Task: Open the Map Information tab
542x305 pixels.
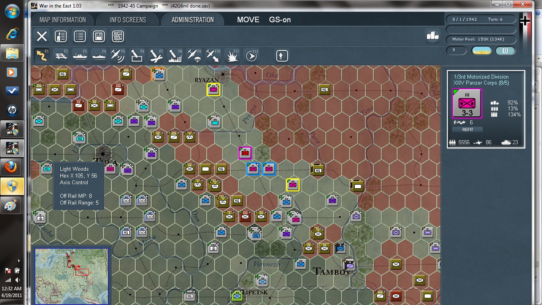Action: tap(62, 20)
